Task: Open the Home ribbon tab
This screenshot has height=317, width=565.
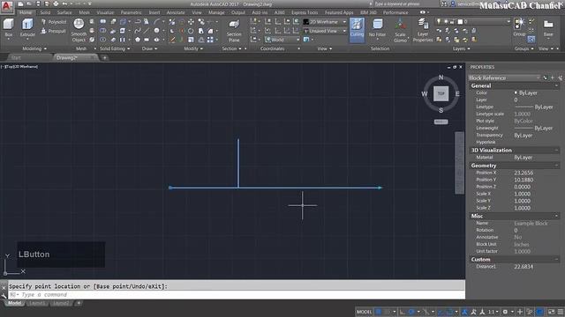Action: 26,12
